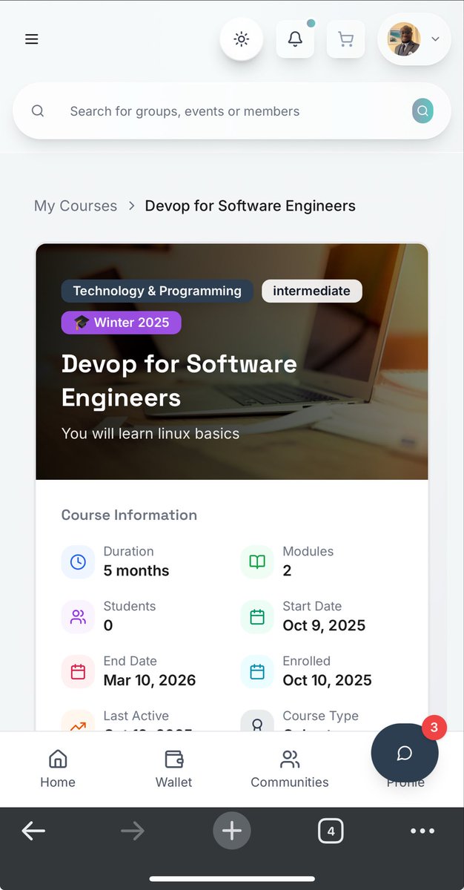Click the user profile avatar
This screenshot has height=890, width=464.
pos(404,39)
